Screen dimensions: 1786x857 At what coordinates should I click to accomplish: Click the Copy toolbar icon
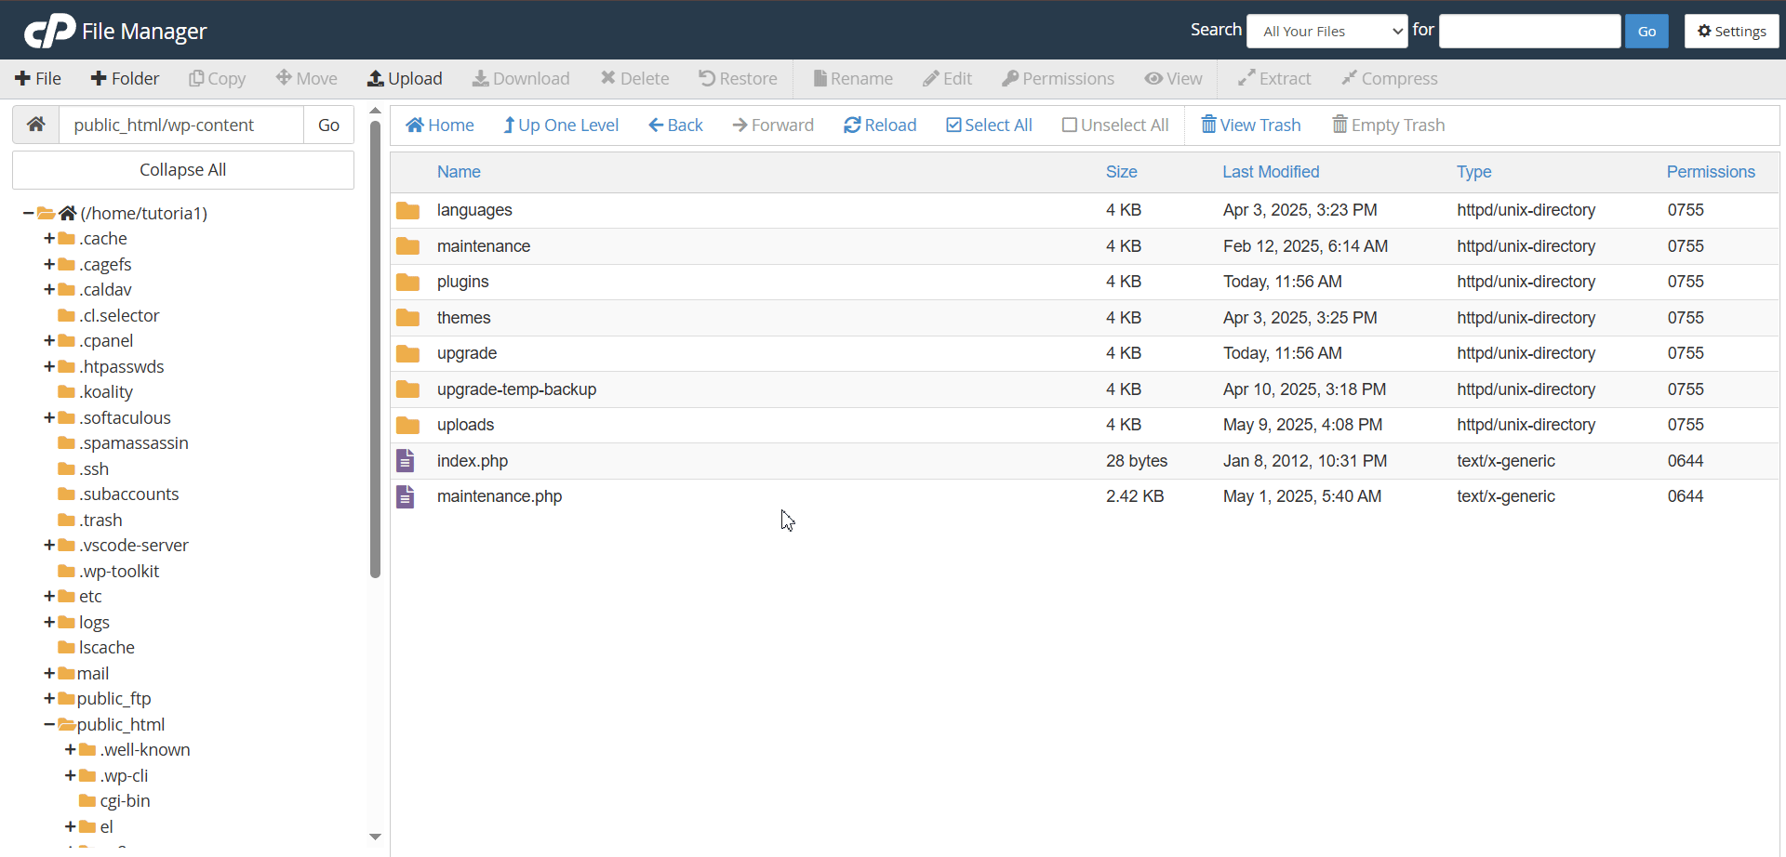pyautogui.click(x=196, y=79)
